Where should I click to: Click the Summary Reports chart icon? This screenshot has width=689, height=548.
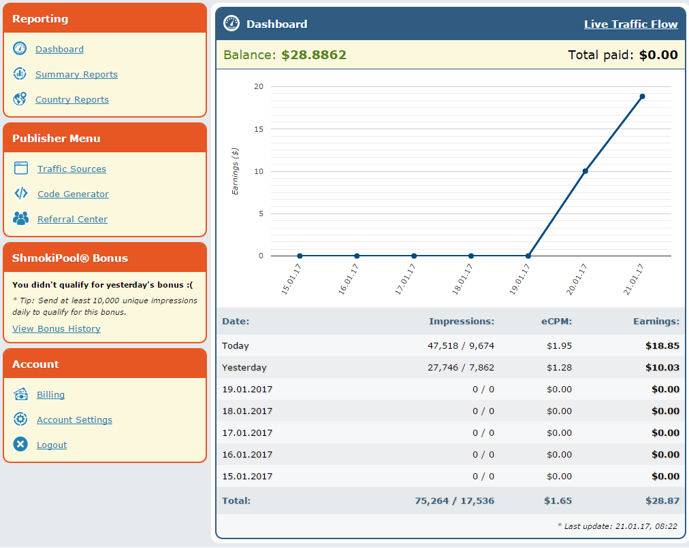click(20, 73)
